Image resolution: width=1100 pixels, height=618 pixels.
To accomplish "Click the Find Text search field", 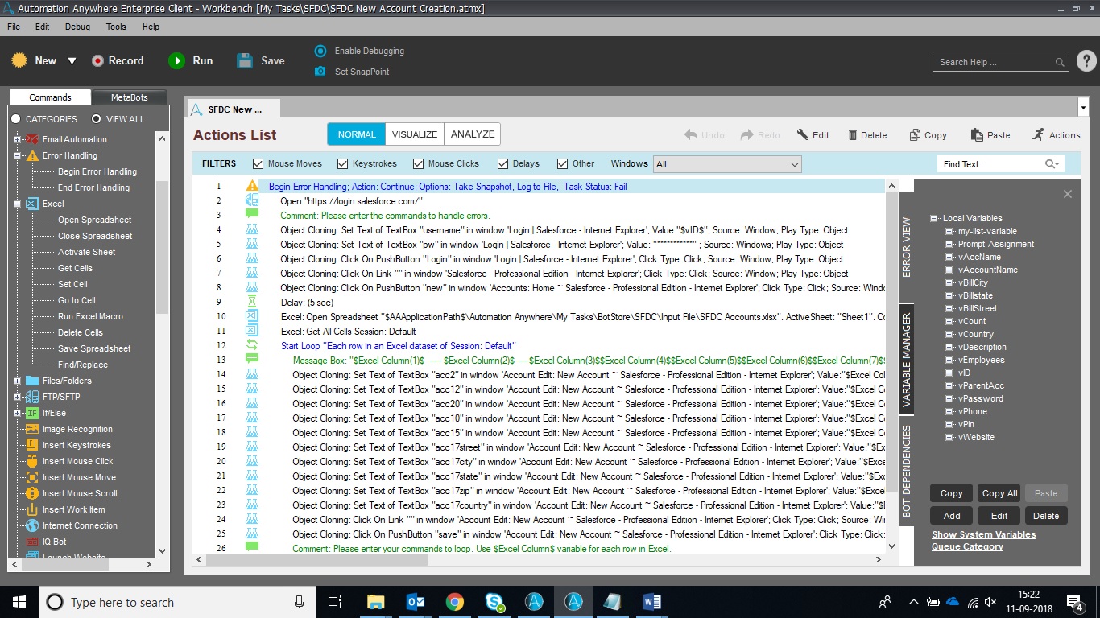I will [990, 164].
